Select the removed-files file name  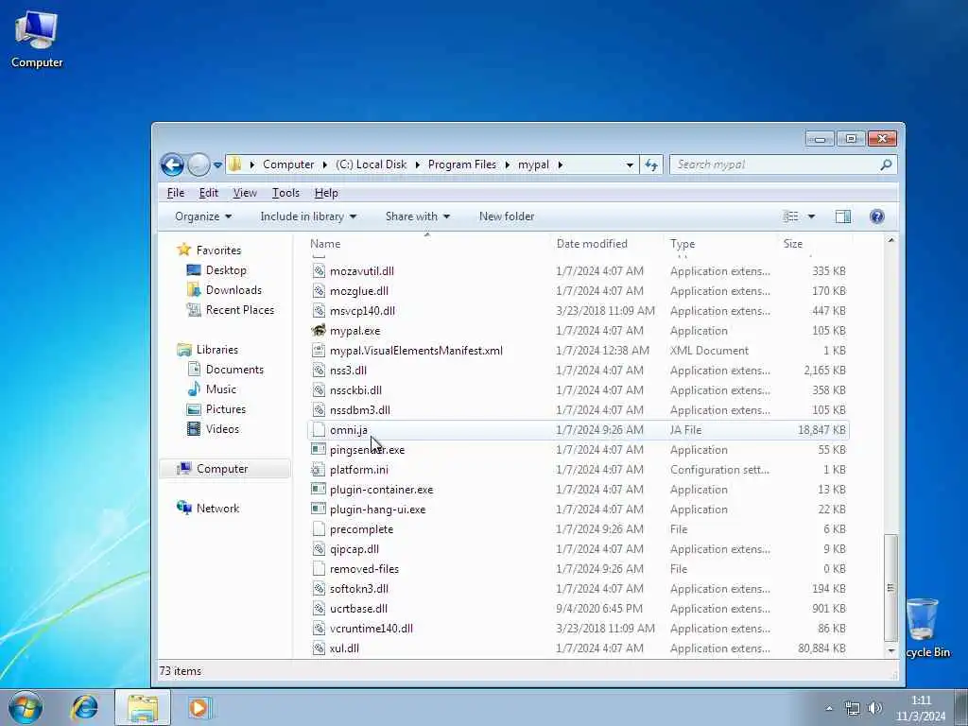click(x=364, y=568)
